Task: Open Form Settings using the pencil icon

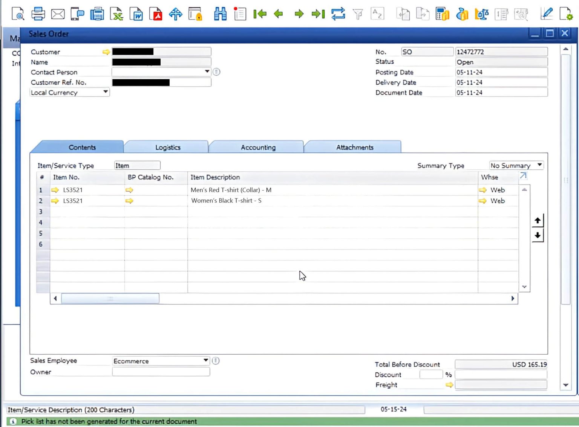Action: 547,14
